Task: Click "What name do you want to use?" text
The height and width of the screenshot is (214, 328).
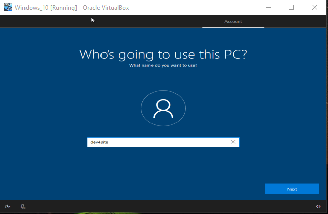Action: (163, 66)
